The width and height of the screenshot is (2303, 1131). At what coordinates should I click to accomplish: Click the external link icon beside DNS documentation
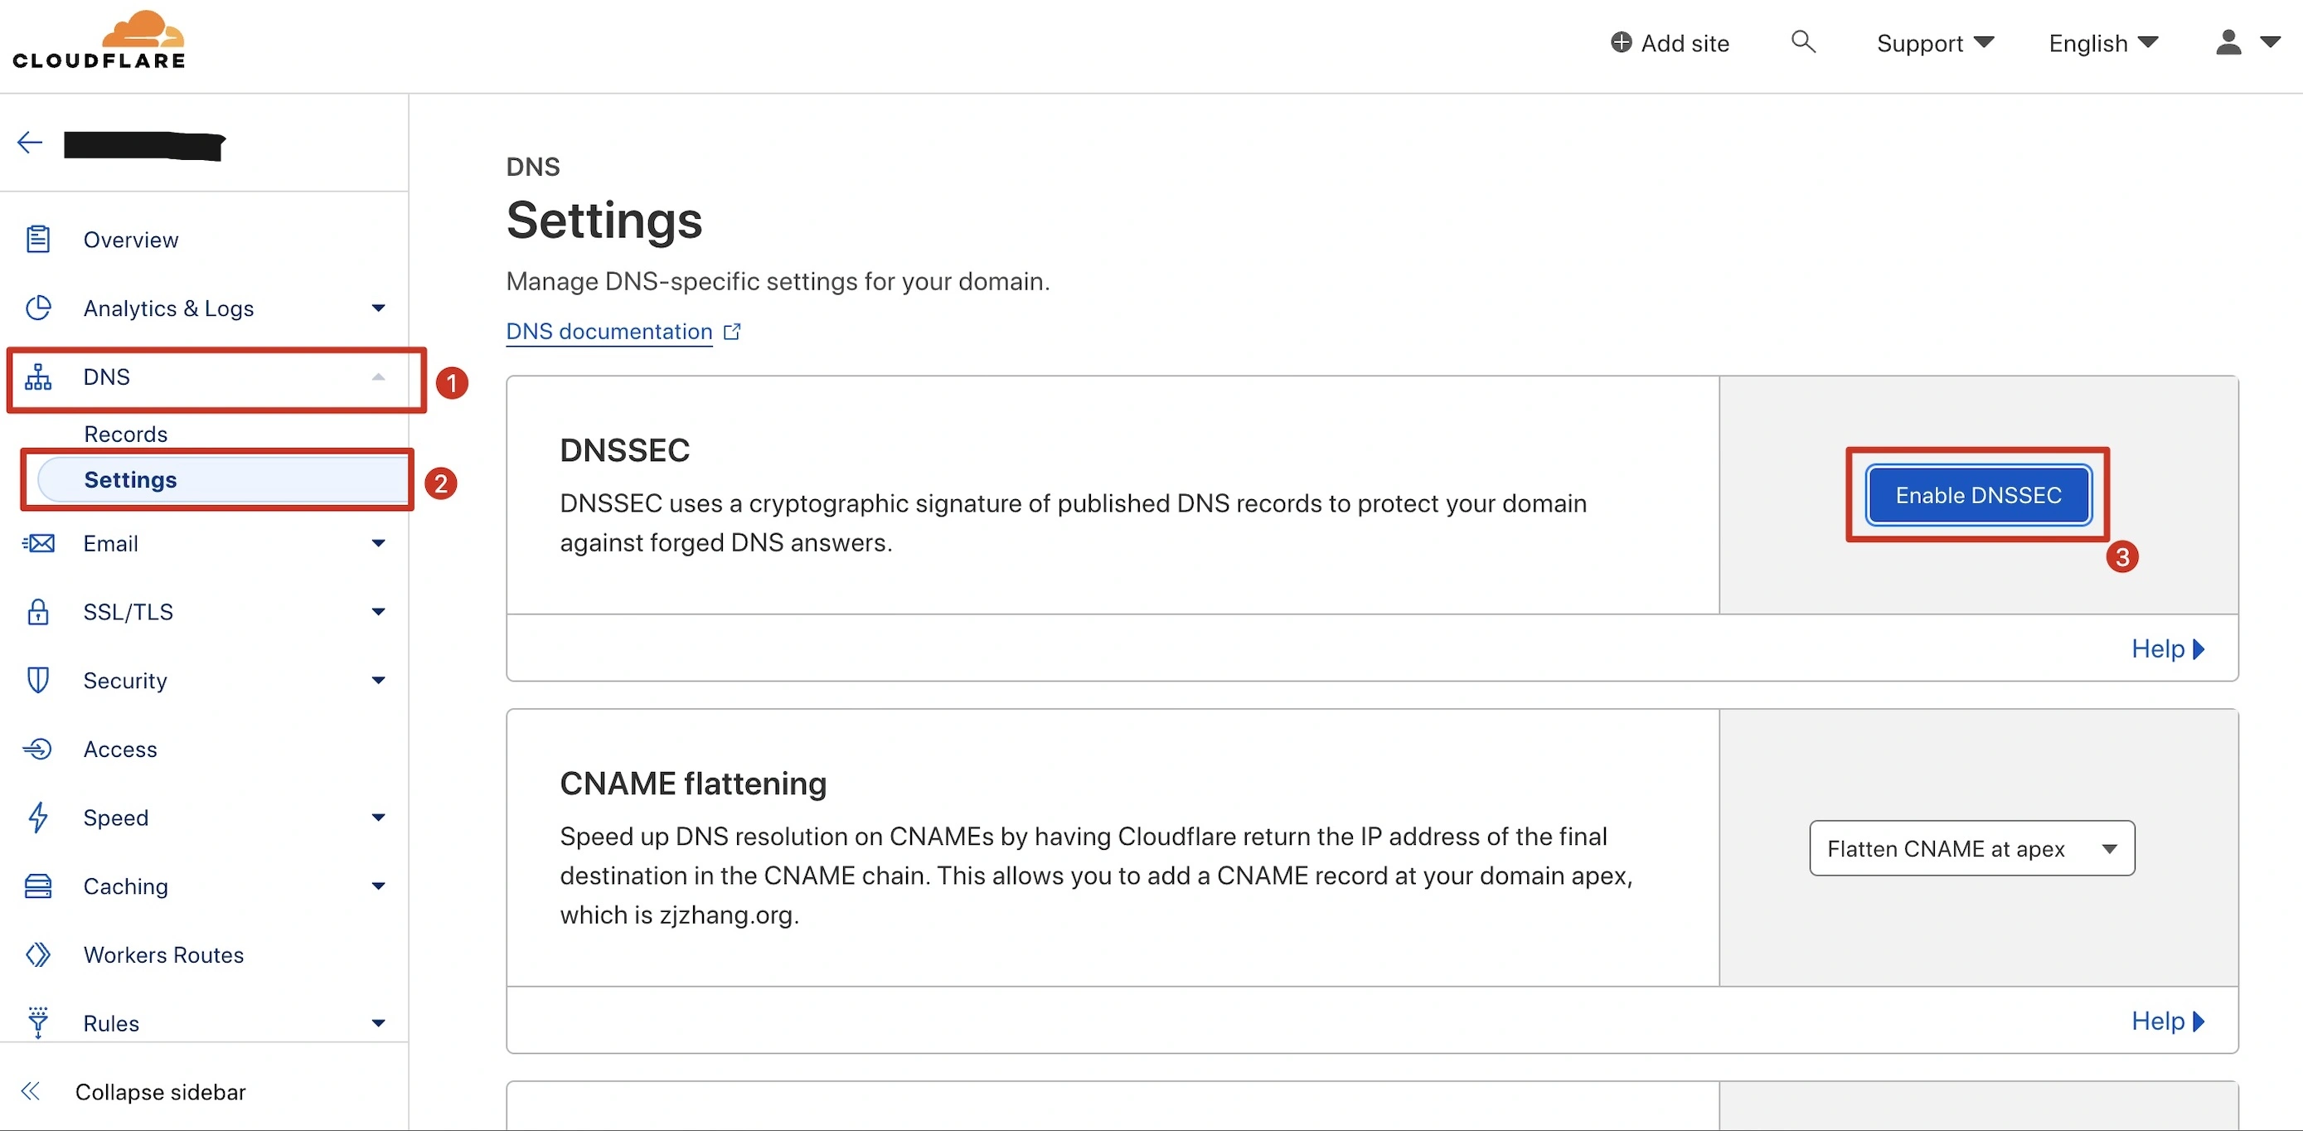(732, 332)
